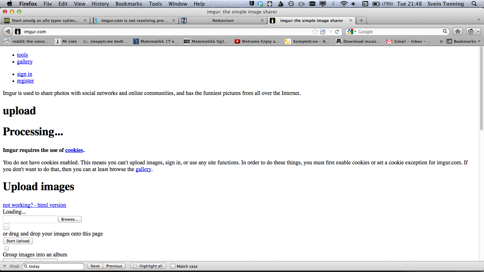Open the Tools menu
The image size is (484, 272).
(155, 4)
